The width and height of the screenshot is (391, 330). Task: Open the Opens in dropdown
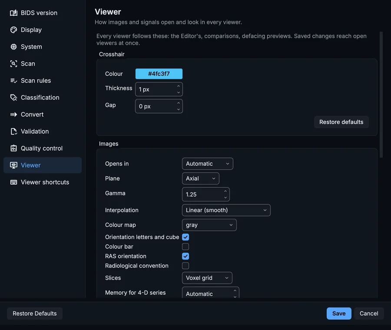coord(208,164)
